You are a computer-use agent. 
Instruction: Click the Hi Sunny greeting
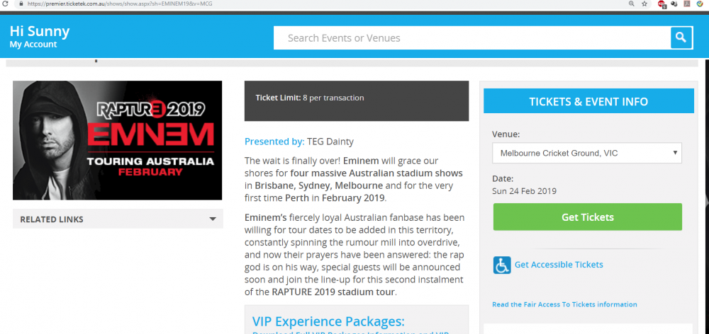(x=40, y=31)
